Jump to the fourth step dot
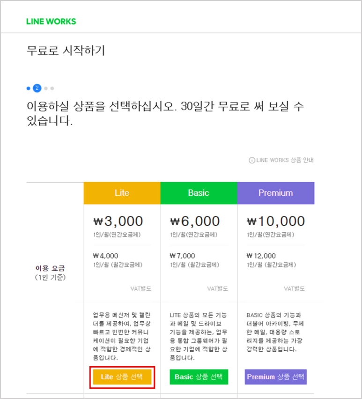 click(x=52, y=89)
